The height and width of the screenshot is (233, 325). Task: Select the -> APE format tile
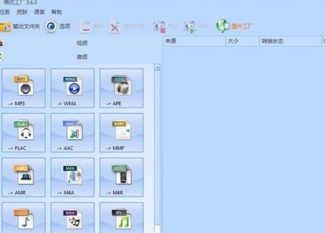point(121,88)
